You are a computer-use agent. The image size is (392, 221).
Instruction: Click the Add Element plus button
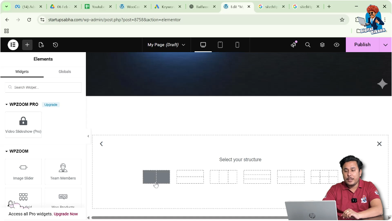click(27, 45)
